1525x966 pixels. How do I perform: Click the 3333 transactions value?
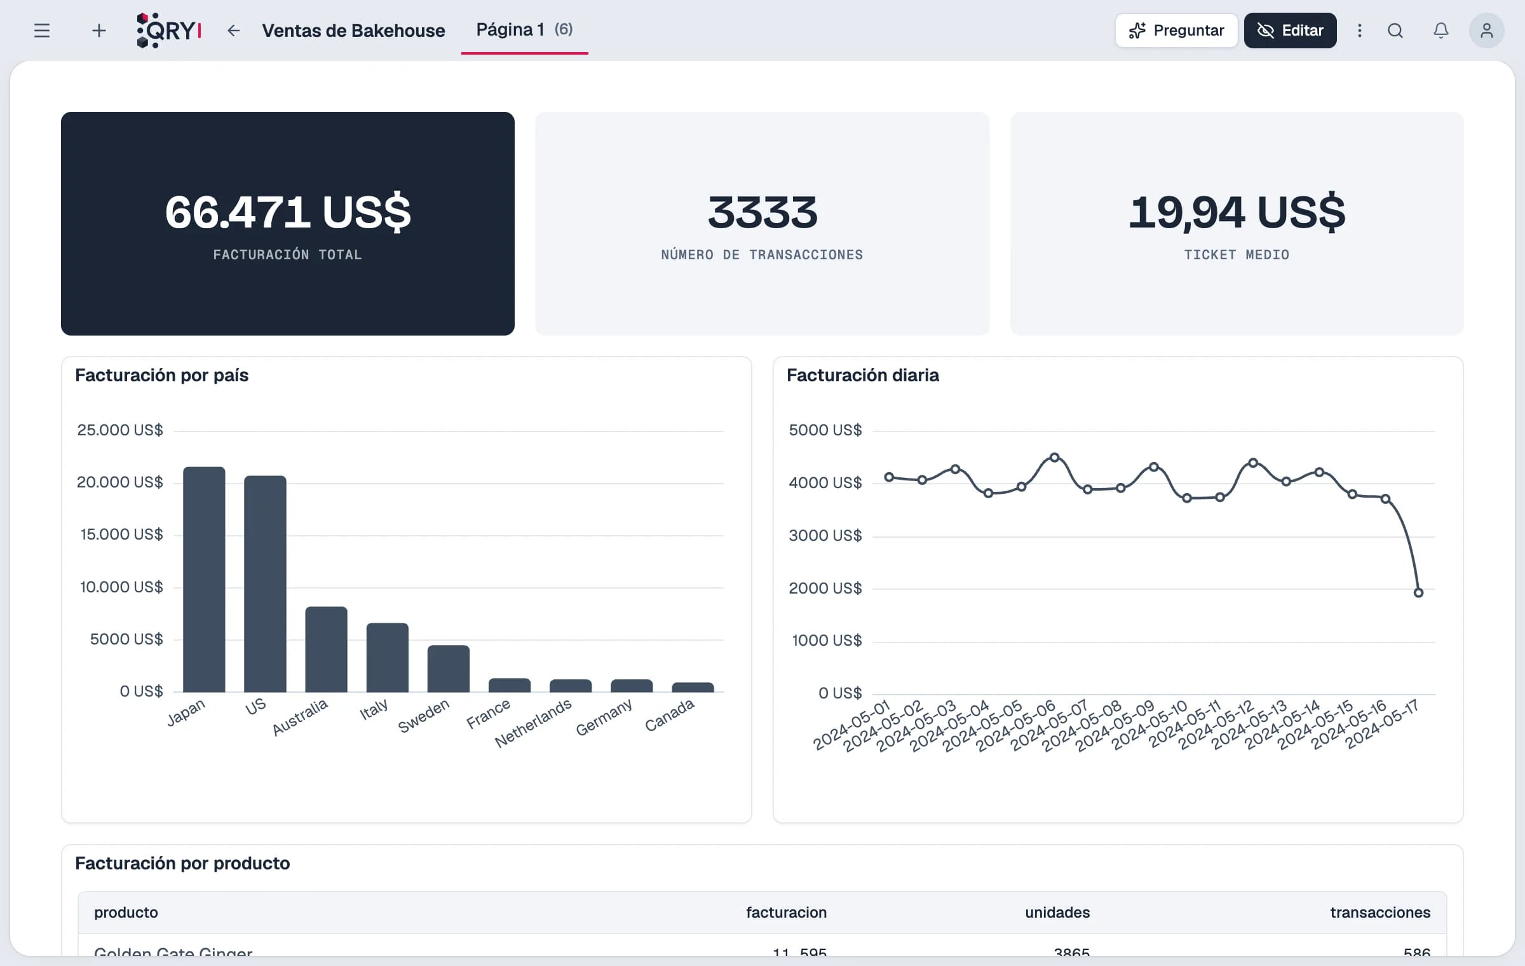click(x=762, y=212)
